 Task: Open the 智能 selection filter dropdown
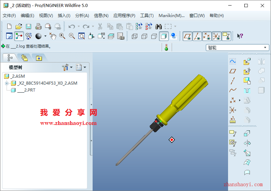[x=237, y=48]
